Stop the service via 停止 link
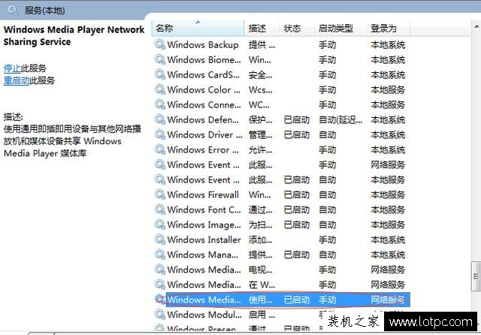This screenshot has width=481, height=335. [12, 68]
